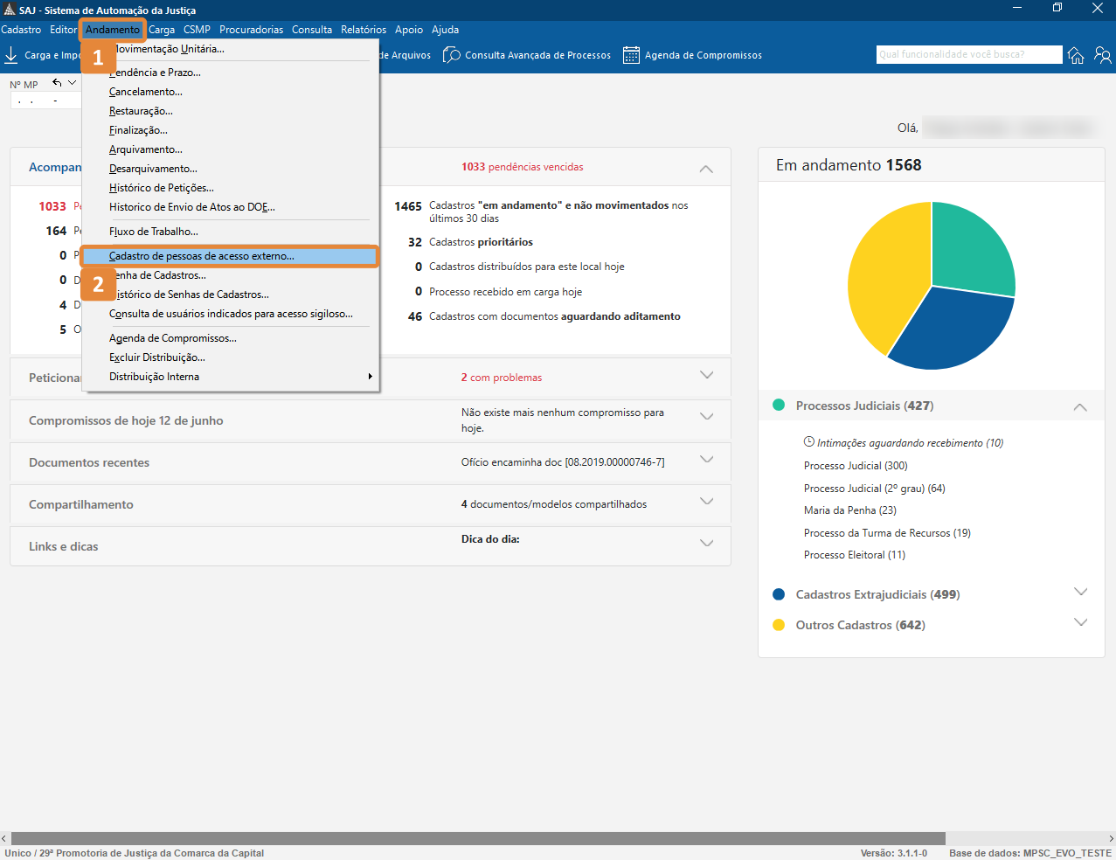The width and height of the screenshot is (1116, 860).
Task: Click 1033 pendências vencidas link
Action: [x=523, y=167]
